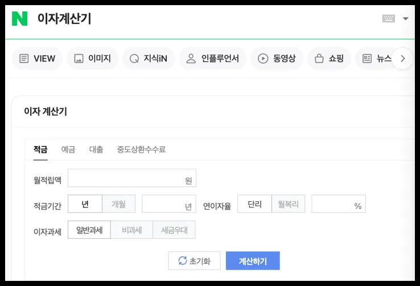Open the 지식iN search category

pyautogui.click(x=149, y=59)
